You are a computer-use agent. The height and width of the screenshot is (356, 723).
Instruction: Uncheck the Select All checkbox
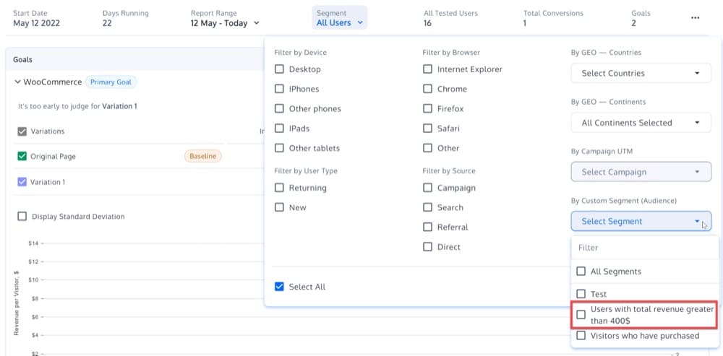280,287
